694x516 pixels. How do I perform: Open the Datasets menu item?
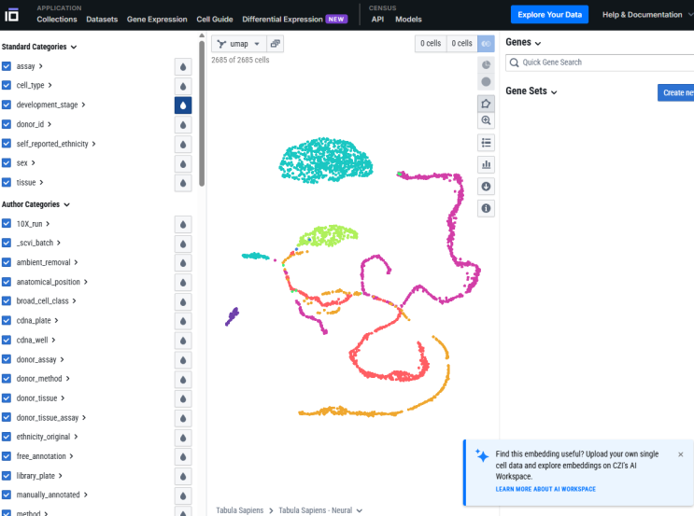click(x=102, y=19)
